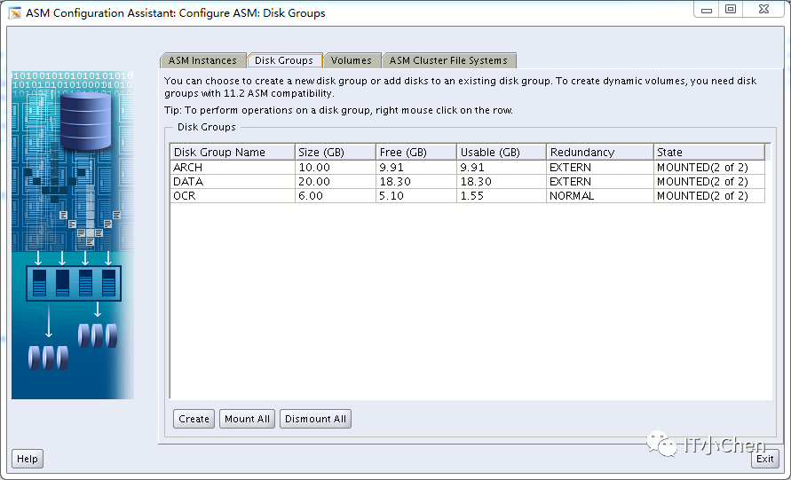The image size is (791, 480).
Task: Minimize the ASM Configuration Assistant window
Action: click(x=707, y=10)
